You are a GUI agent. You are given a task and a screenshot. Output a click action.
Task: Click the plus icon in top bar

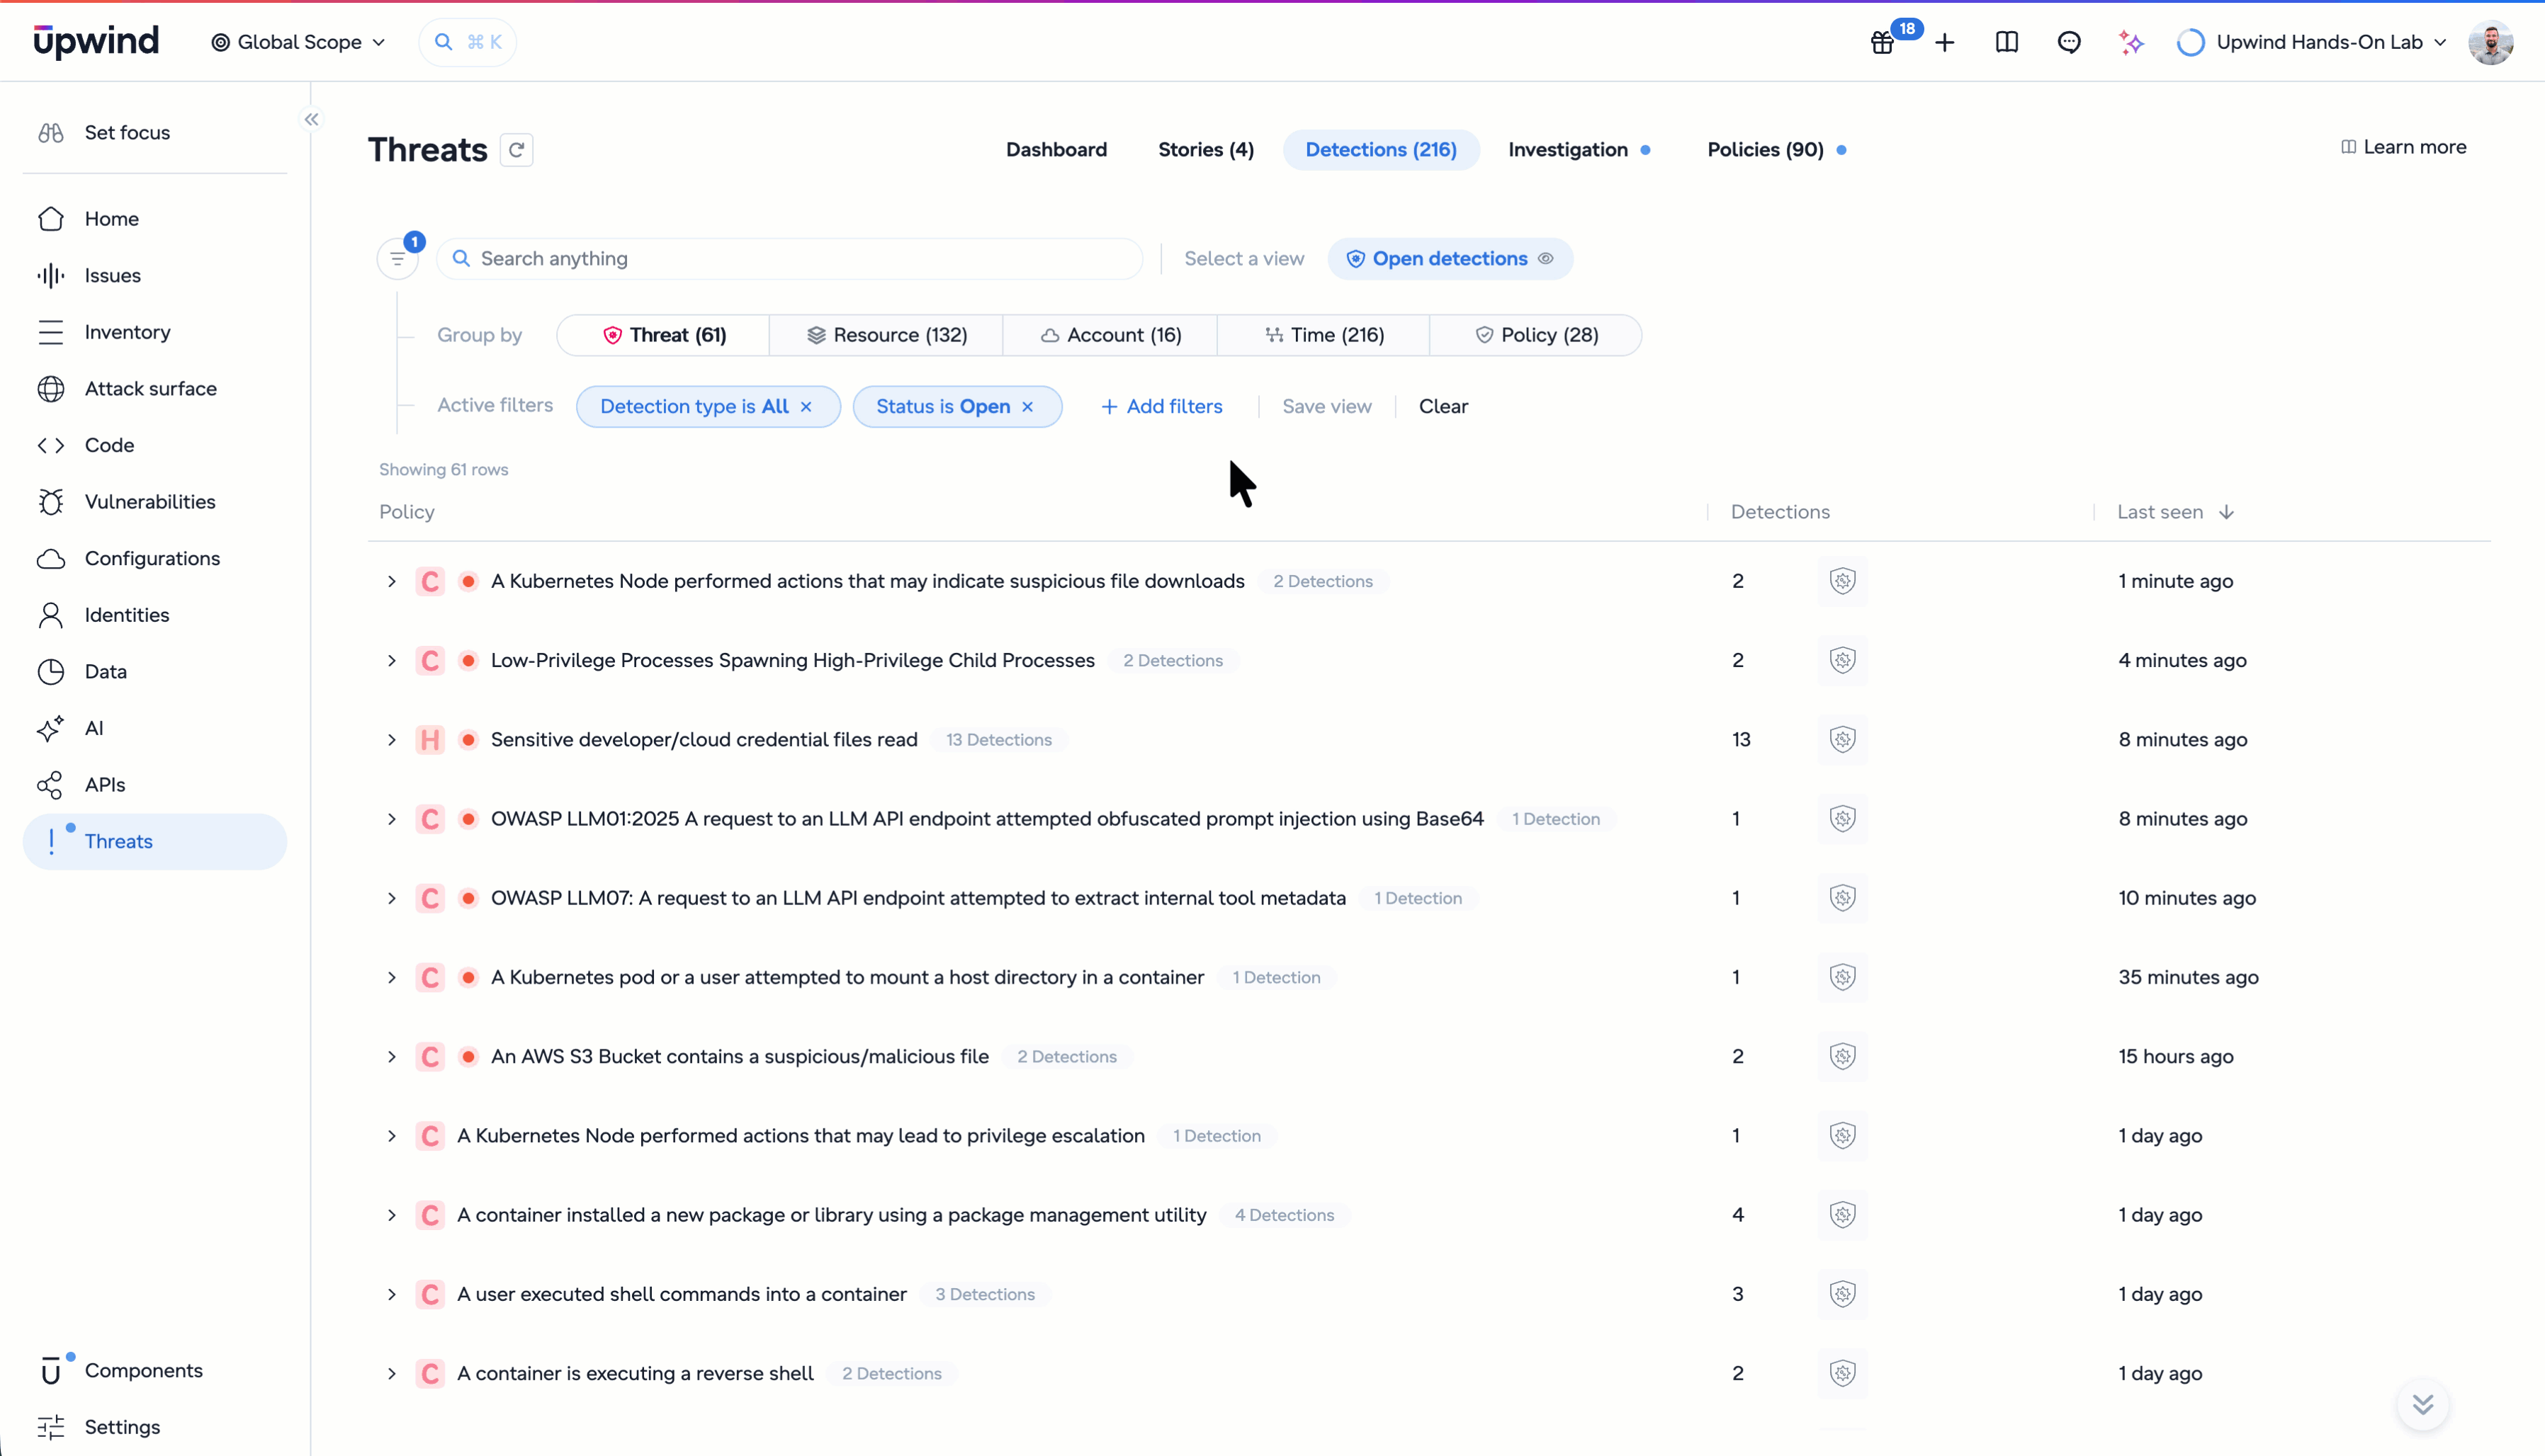(1945, 42)
